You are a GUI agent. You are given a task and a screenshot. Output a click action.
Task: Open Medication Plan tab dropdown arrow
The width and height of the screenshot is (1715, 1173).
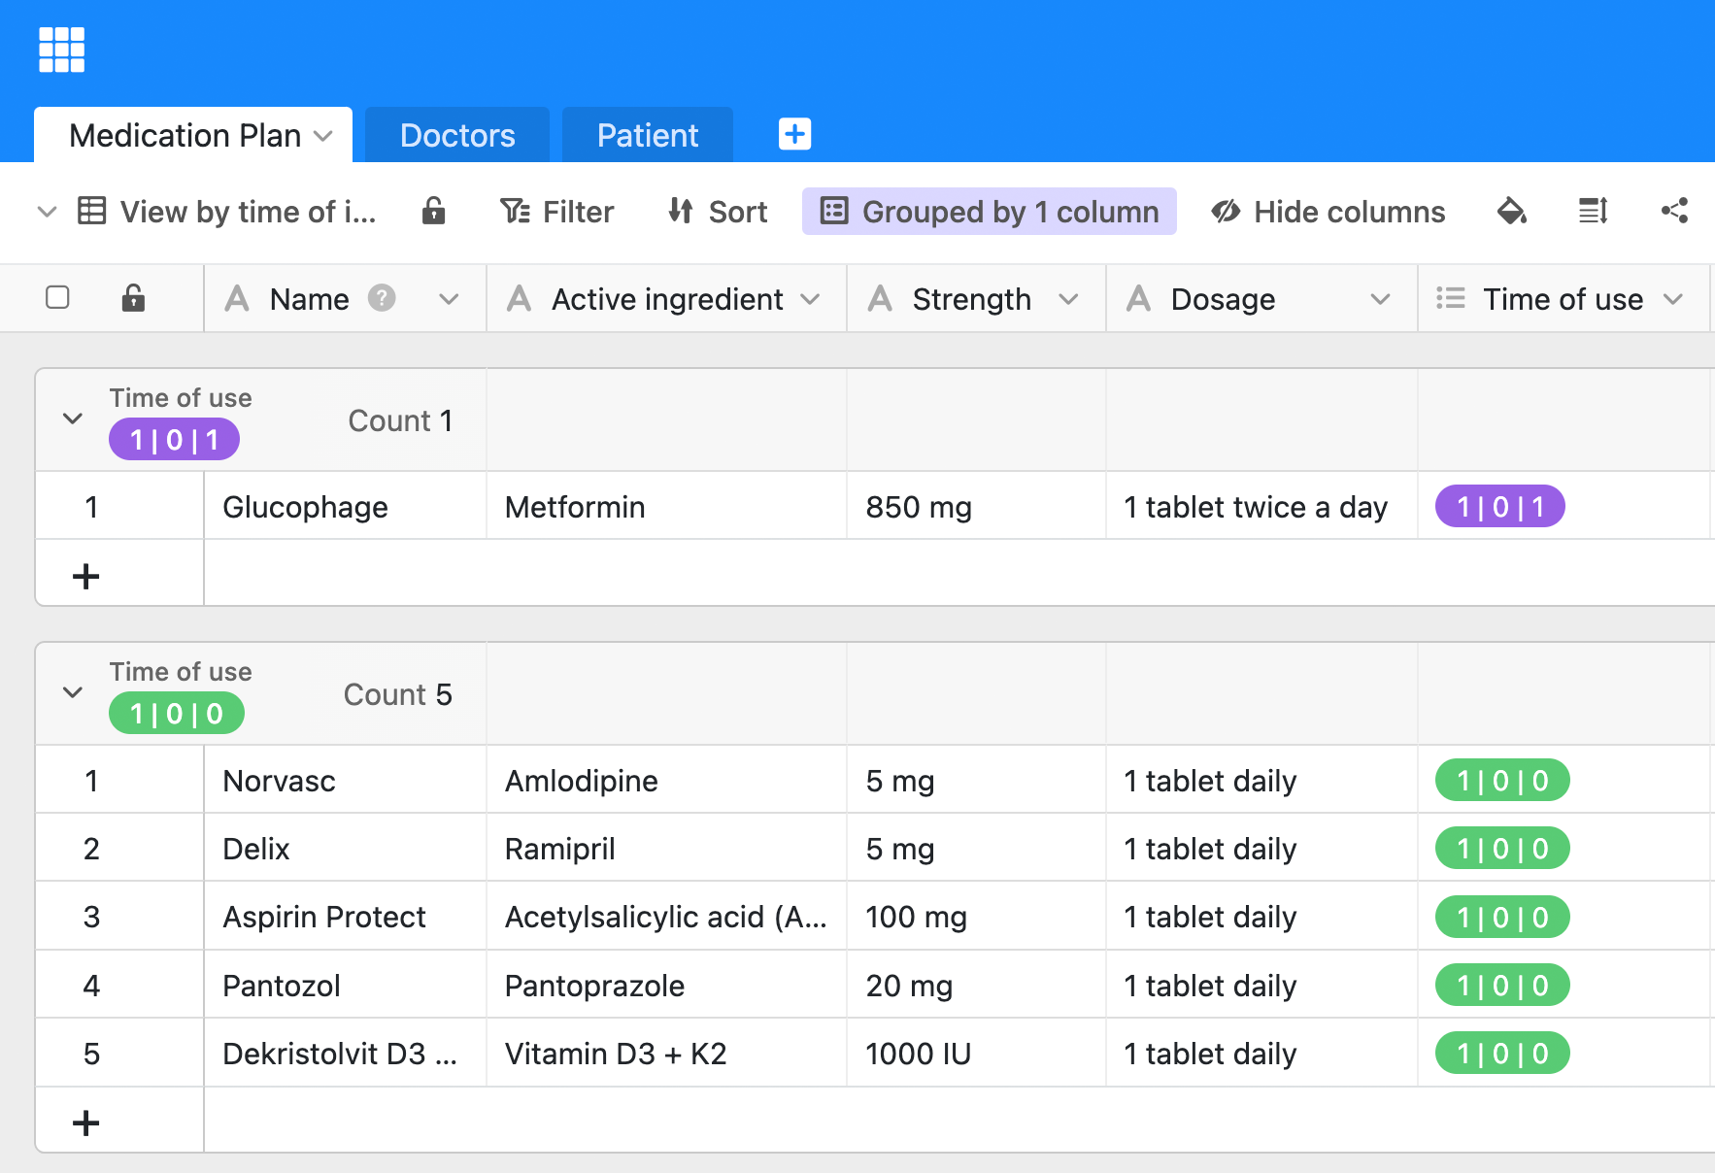click(x=323, y=136)
